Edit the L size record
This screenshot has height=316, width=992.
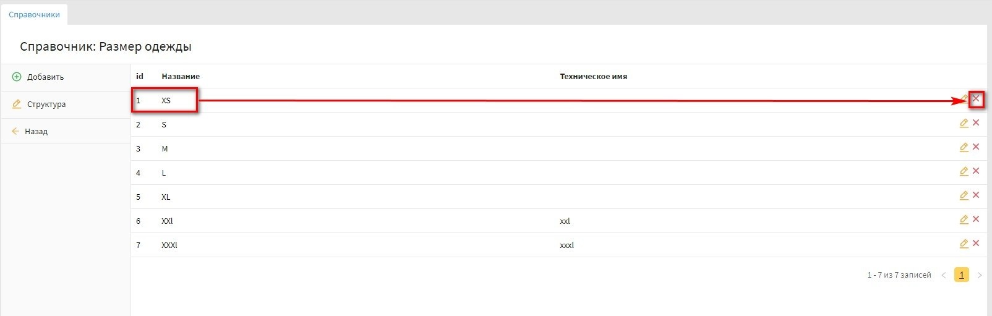pos(964,171)
